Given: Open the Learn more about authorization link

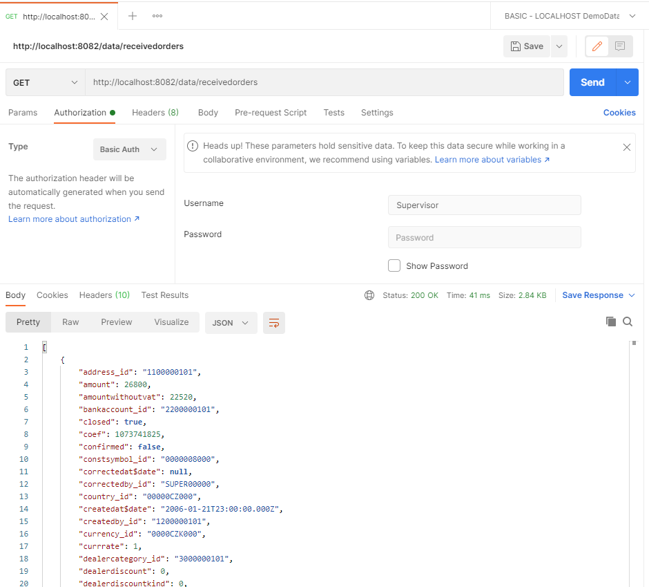Looking at the screenshot, I should (74, 219).
